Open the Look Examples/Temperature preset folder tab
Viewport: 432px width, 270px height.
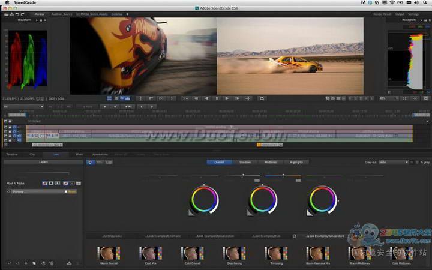[325, 236]
